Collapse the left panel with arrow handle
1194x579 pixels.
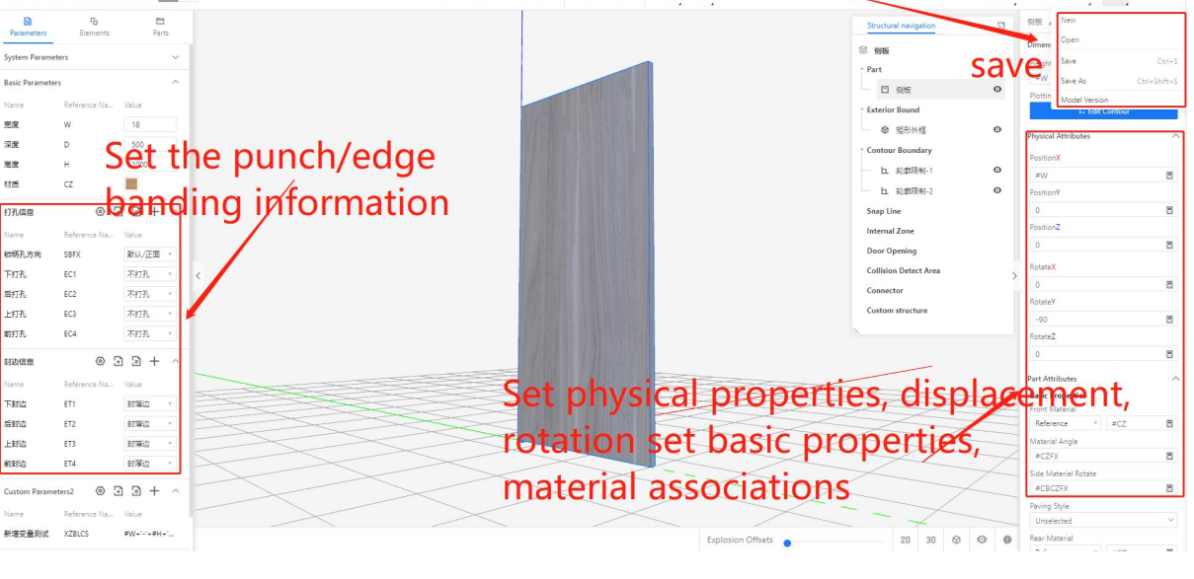coord(198,276)
